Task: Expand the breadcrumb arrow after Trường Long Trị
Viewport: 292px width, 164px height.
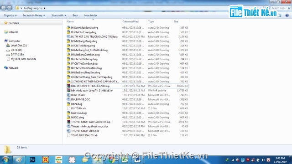Action: coord(45,8)
